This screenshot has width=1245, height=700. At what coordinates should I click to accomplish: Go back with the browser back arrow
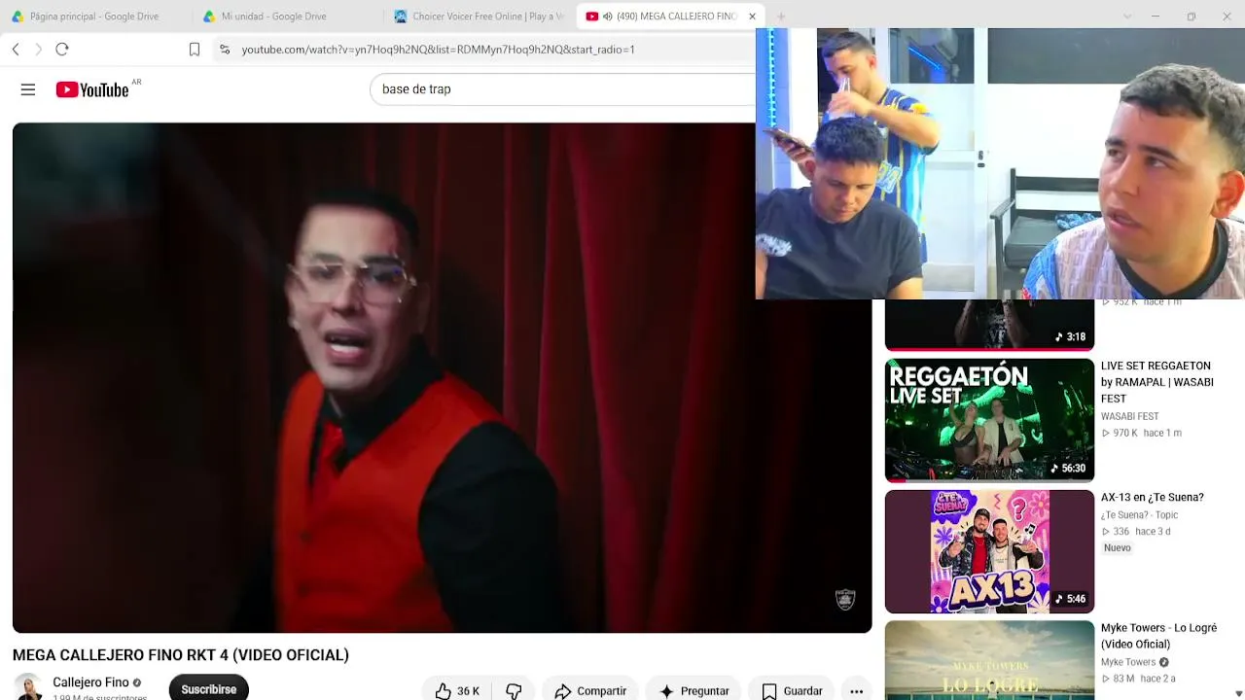(x=16, y=50)
